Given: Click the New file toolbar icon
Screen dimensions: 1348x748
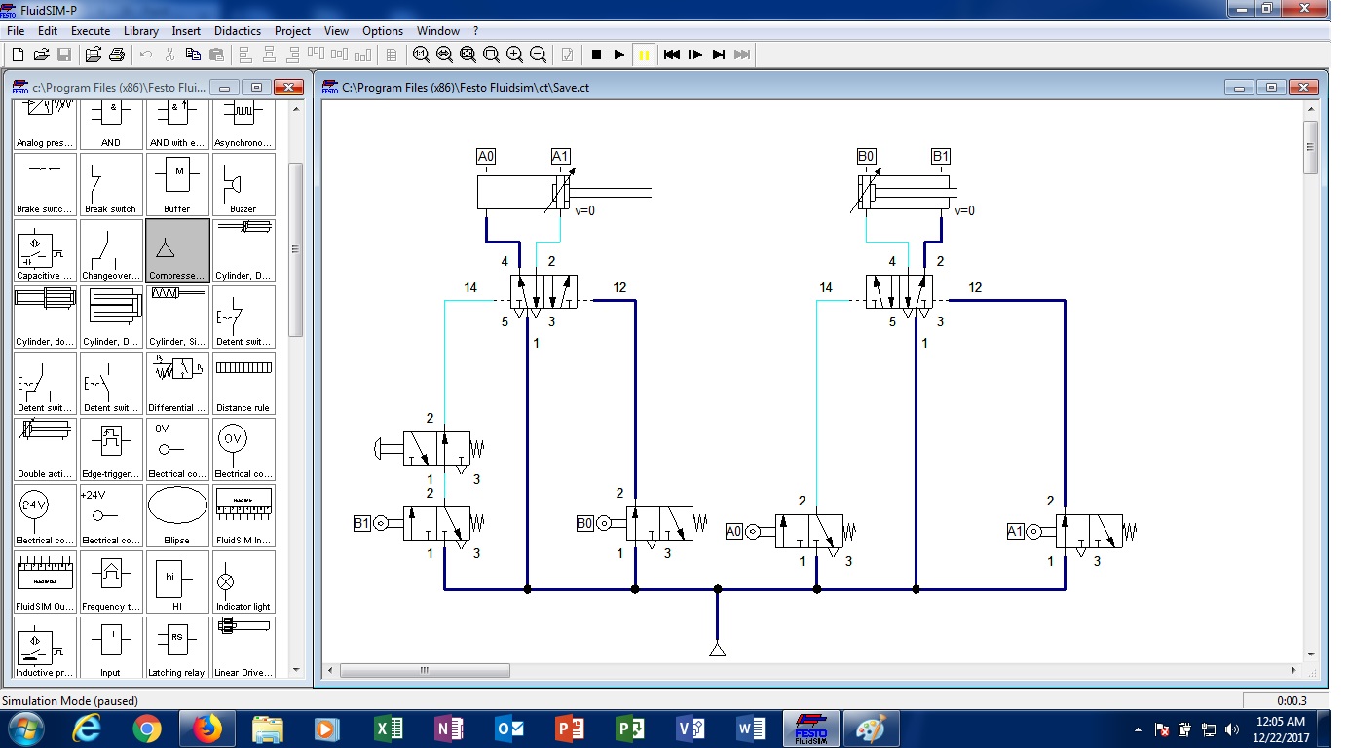Looking at the screenshot, I should 18,55.
